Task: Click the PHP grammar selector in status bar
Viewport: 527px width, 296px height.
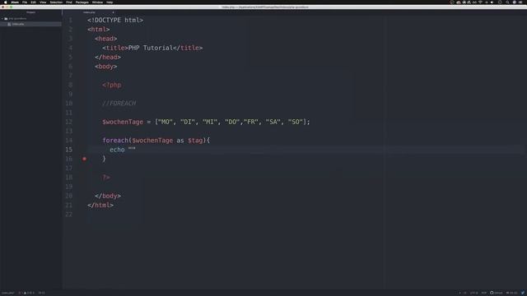Action: (484, 293)
